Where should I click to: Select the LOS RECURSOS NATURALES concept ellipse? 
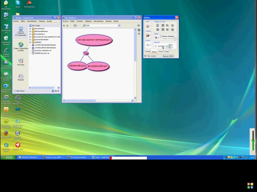94,40
